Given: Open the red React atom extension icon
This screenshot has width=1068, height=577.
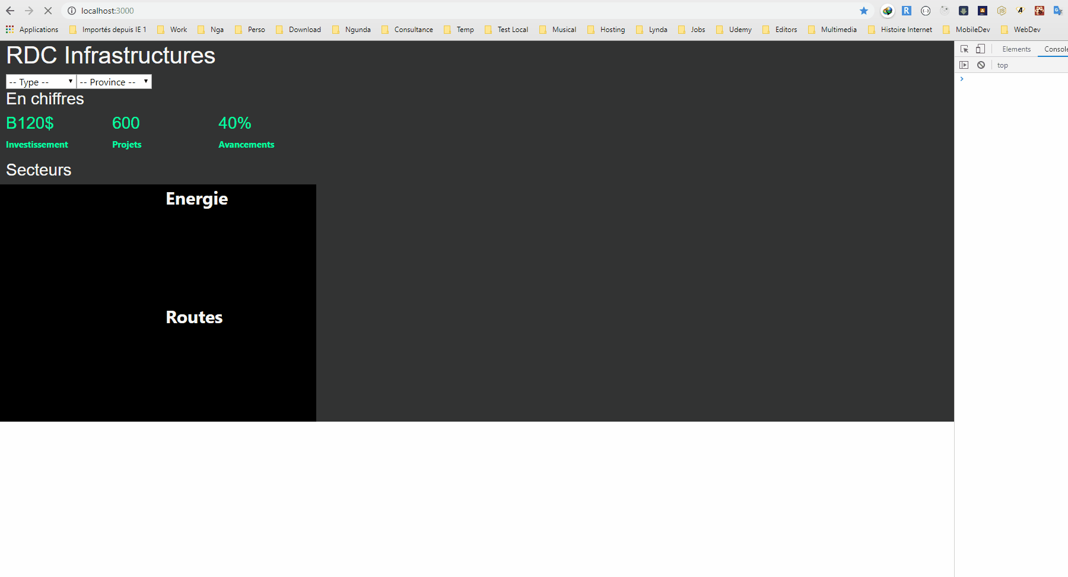Looking at the screenshot, I should 1040,11.
